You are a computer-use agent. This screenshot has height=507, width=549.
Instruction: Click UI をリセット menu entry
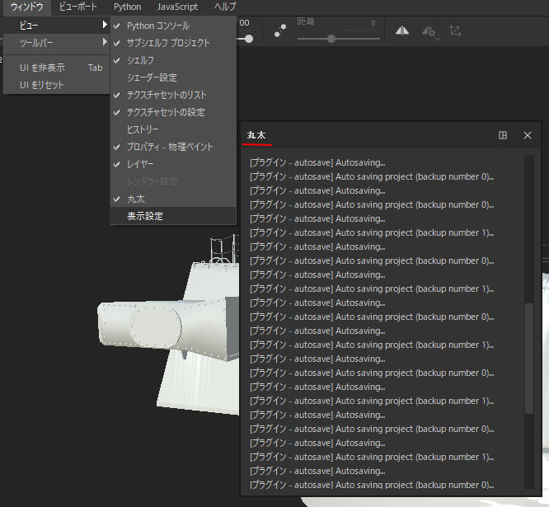point(57,85)
